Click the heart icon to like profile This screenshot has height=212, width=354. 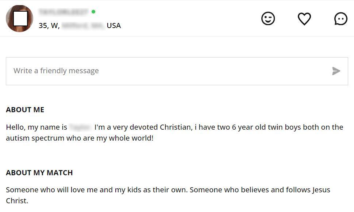[304, 19]
